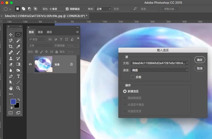Filter layers by adjustment layer icon
212x139 pixels.
pos(56,39)
